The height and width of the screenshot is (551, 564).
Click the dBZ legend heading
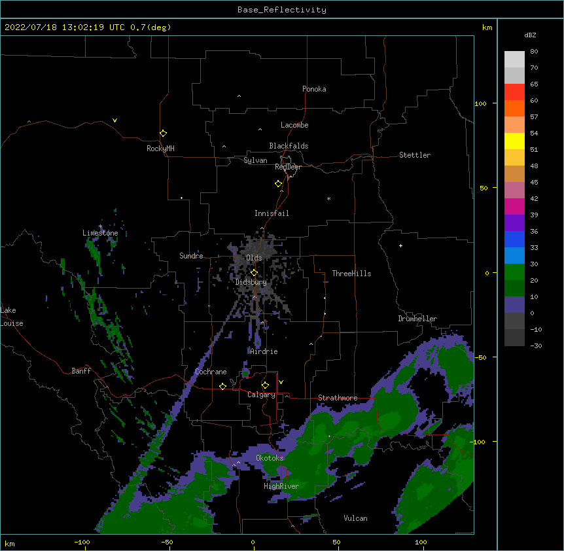530,35
